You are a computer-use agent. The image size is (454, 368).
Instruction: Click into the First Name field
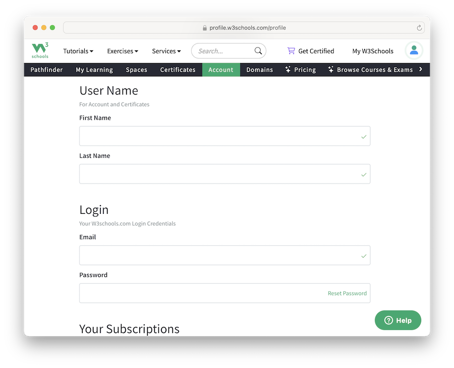tap(224, 136)
